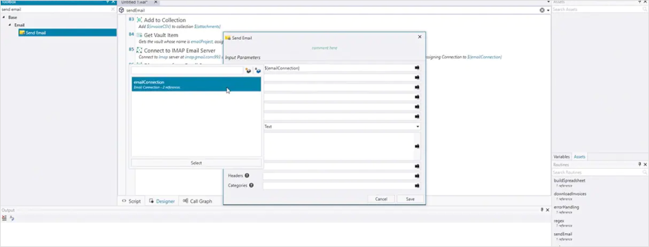Select the sendEmail routine in Routines list

(563, 234)
